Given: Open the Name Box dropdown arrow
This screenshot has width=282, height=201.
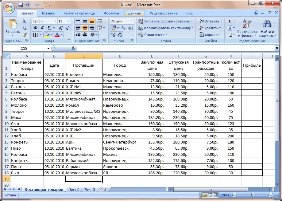Looking at the screenshot, I should tap(48, 48).
